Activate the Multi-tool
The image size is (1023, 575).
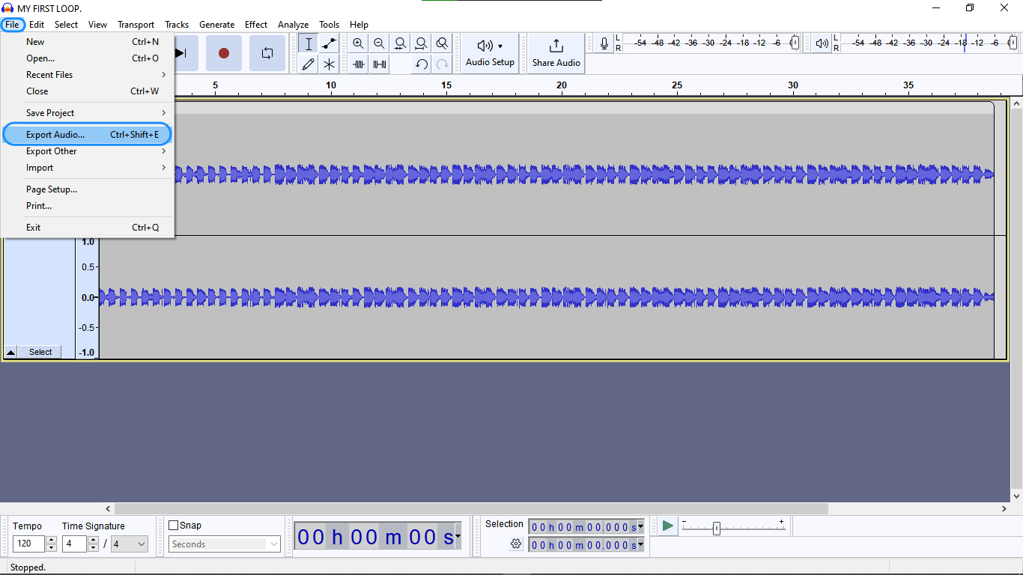[x=329, y=64]
